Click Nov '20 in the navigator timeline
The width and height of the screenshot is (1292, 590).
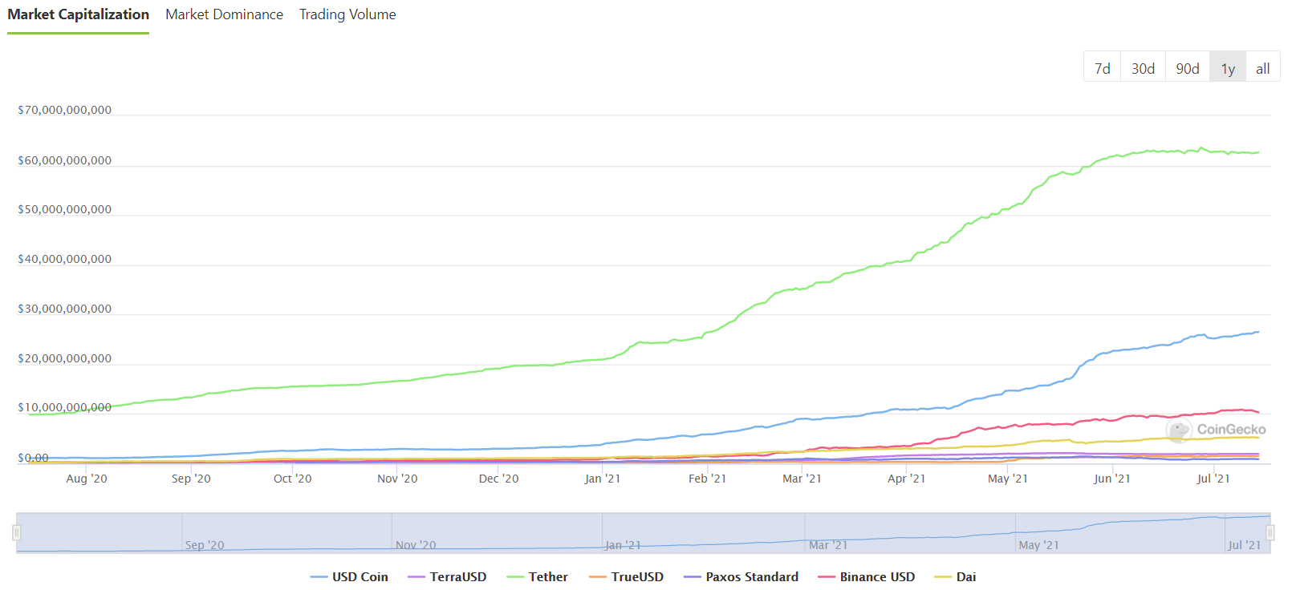416,545
